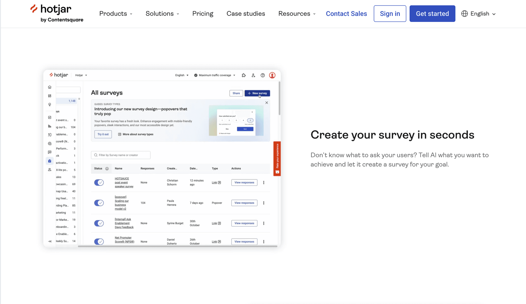Open more options for Net Promoter row
This screenshot has height=304, width=526.
coord(264,242)
